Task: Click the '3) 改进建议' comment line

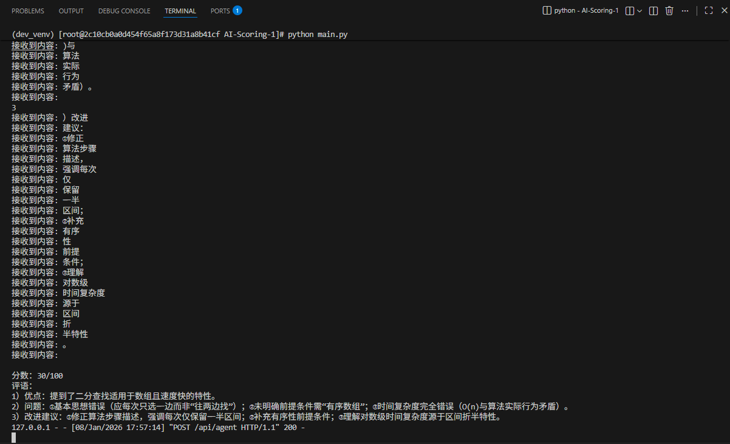Action: click(256, 417)
